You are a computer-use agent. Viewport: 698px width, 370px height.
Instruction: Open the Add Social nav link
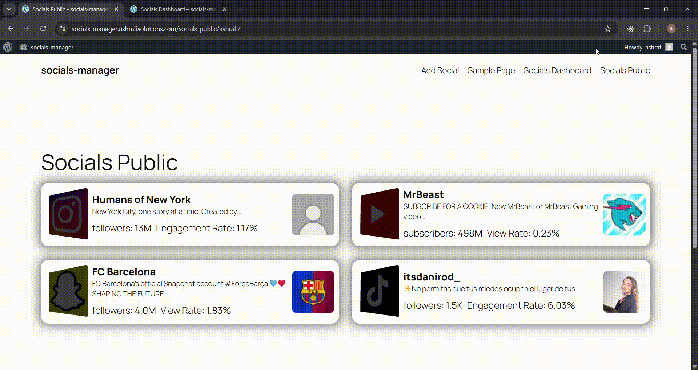pos(440,70)
